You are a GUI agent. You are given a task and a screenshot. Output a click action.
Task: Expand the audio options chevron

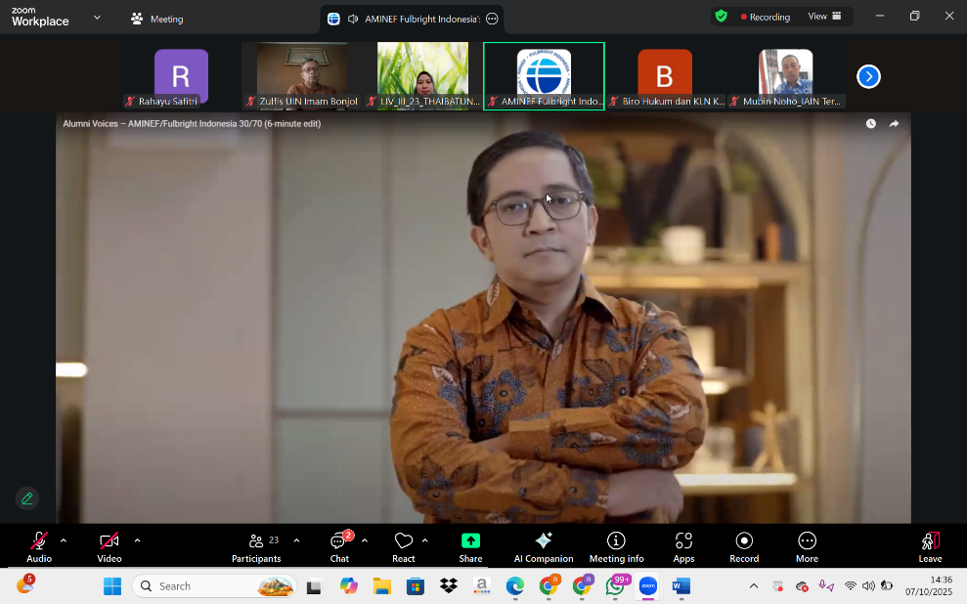pos(64,540)
